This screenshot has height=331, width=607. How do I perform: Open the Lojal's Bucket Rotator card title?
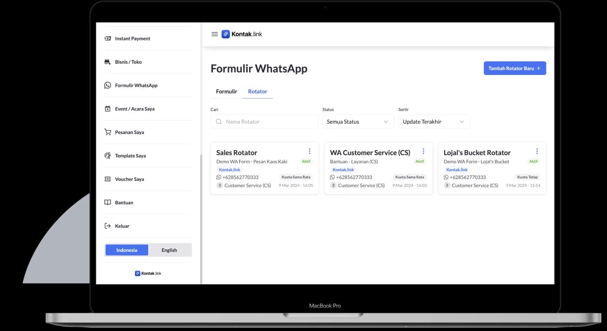477,153
